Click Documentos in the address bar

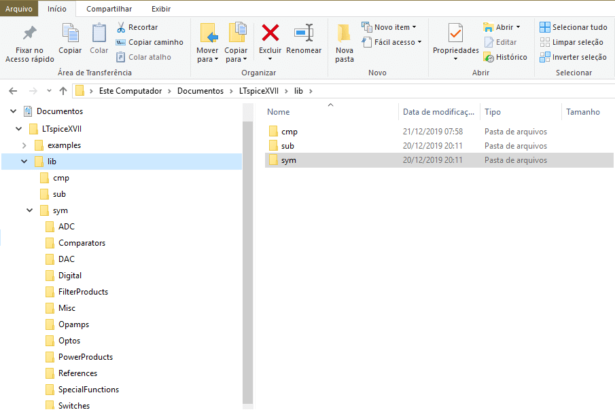[x=200, y=91]
